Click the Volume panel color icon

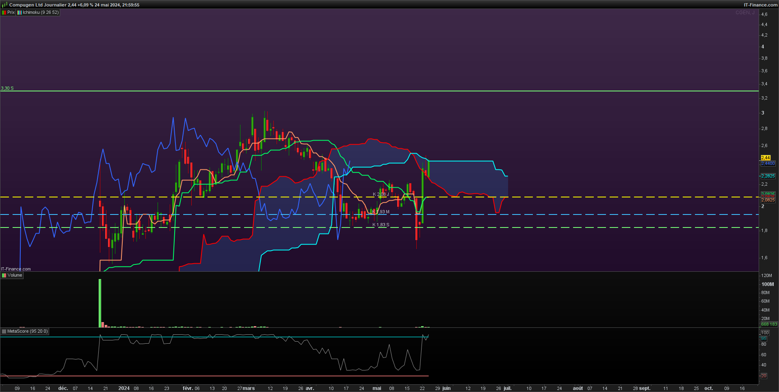[x=4, y=275]
